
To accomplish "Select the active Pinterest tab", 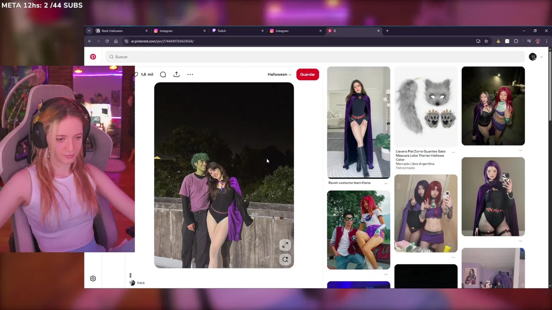I will (354, 31).
